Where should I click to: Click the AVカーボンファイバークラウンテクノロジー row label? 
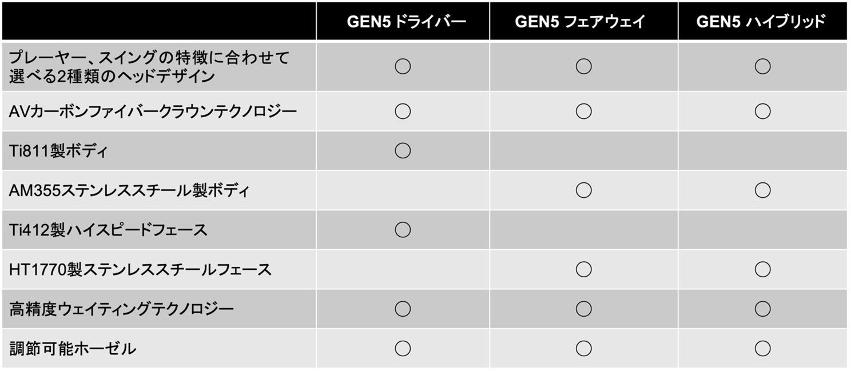pos(153,111)
